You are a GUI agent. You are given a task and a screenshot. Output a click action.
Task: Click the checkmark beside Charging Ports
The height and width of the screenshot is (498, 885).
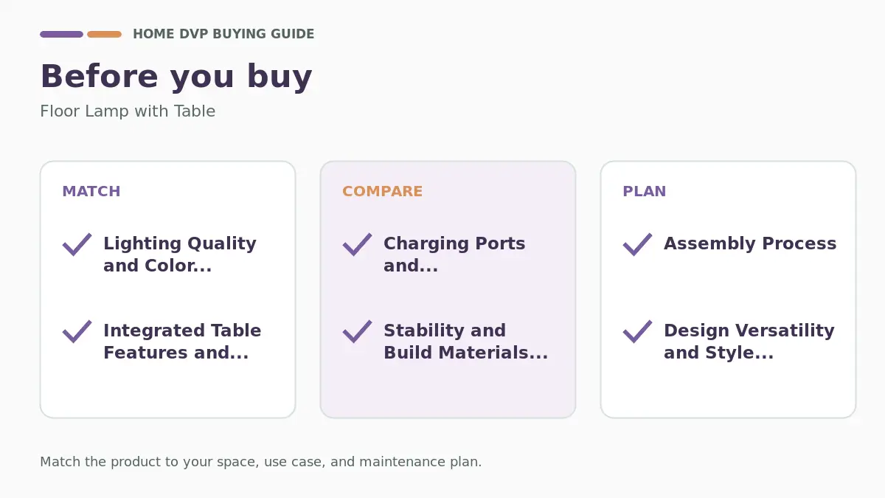coord(357,244)
